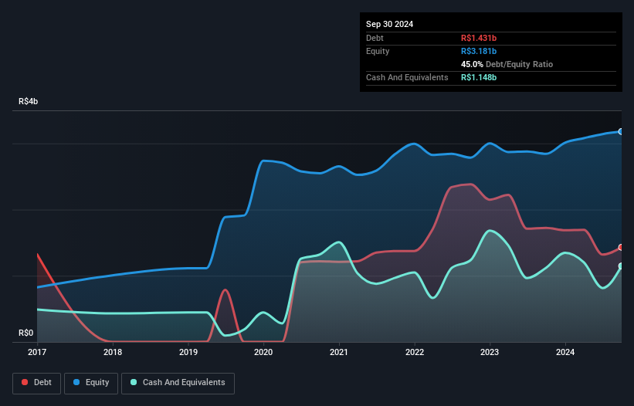Click the 45.0% Debt/Equity Ratio text

pyautogui.click(x=507, y=64)
